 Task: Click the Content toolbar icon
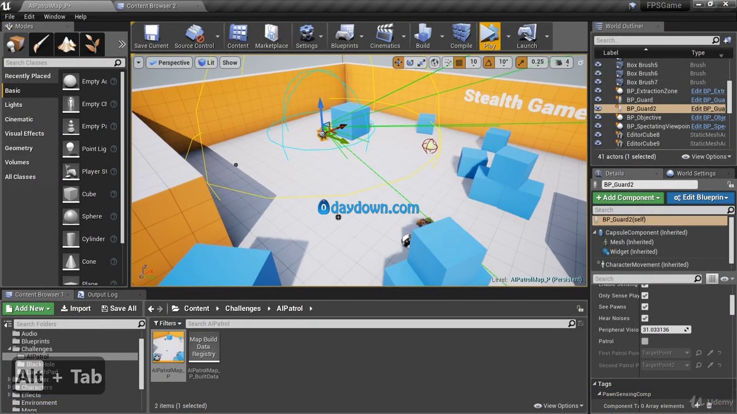tap(238, 37)
